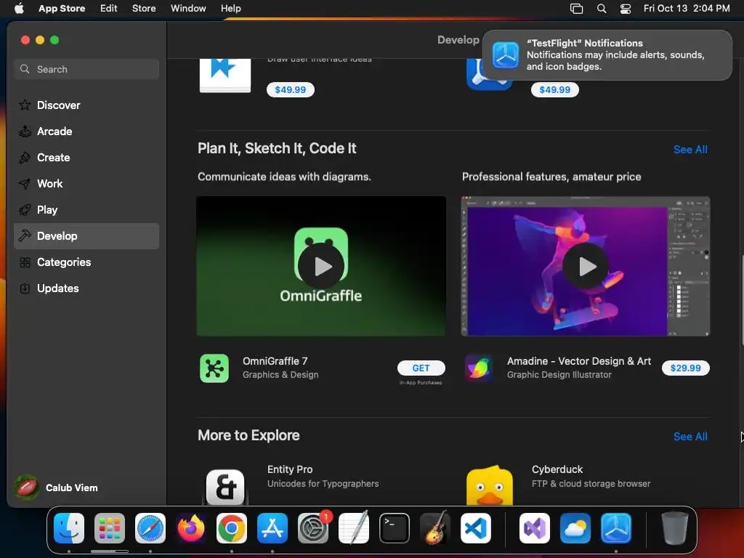
Task: Click the OmniGraffle 7 app icon
Action: click(214, 368)
